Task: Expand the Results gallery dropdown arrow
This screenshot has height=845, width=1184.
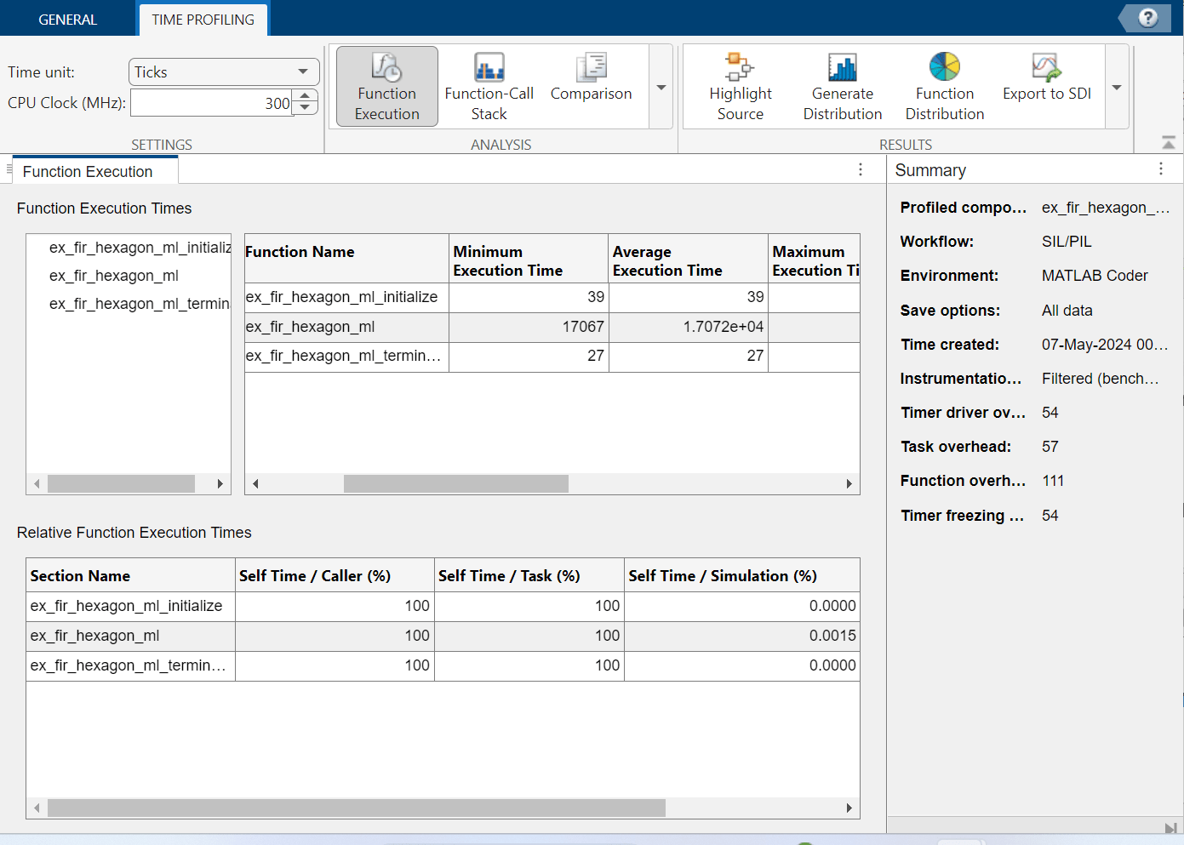Action: point(1117,88)
